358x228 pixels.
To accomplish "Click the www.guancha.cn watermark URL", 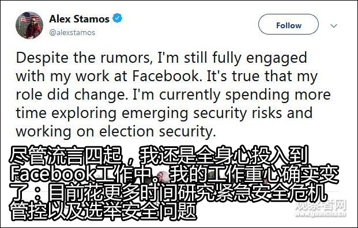I will tap(321, 214).
